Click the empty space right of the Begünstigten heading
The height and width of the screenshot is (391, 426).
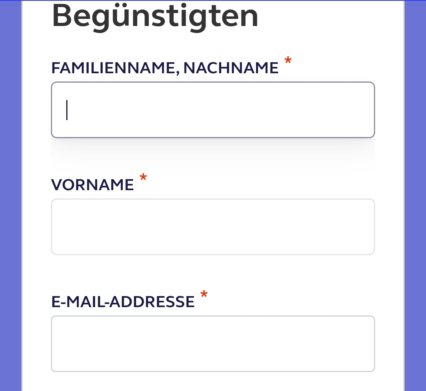tap(331, 17)
